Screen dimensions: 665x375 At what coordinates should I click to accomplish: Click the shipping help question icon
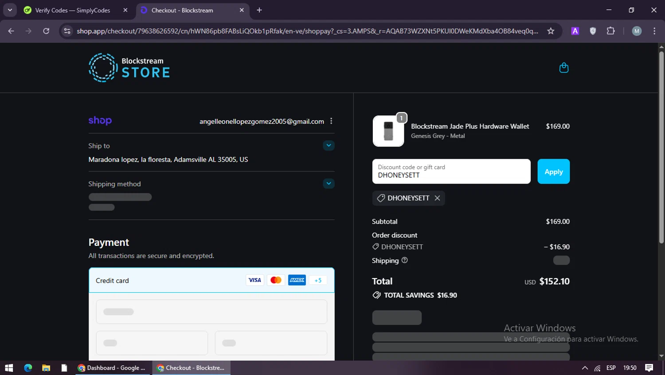point(404,260)
